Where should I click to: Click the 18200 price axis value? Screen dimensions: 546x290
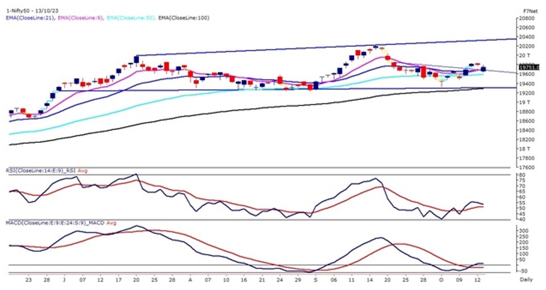click(527, 140)
